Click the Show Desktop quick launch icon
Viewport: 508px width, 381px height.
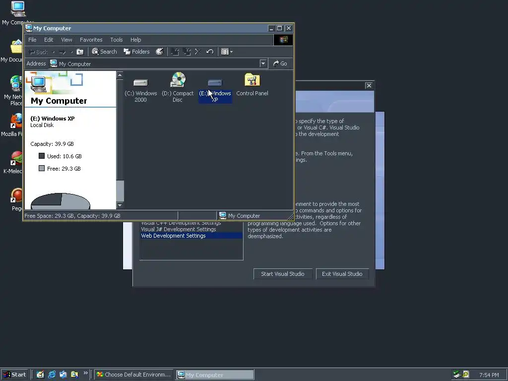tap(40, 375)
